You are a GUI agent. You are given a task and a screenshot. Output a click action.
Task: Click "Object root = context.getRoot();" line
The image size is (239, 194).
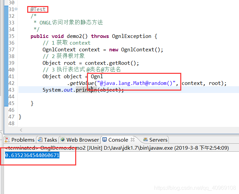point(91,63)
